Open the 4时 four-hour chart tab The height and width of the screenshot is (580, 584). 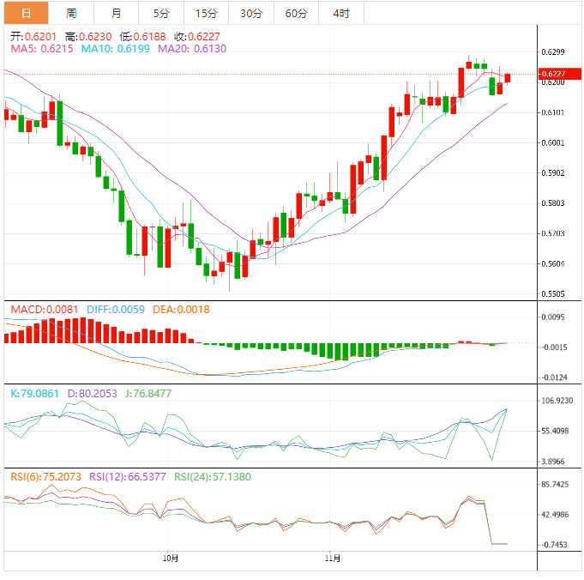click(340, 13)
